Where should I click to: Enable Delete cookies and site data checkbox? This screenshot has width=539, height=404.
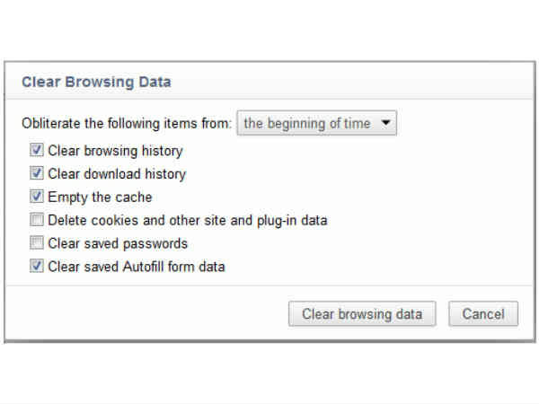click(x=37, y=220)
